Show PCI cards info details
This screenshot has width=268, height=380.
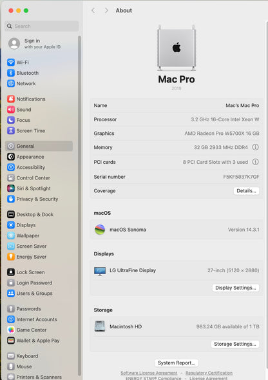[x=255, y=162]
